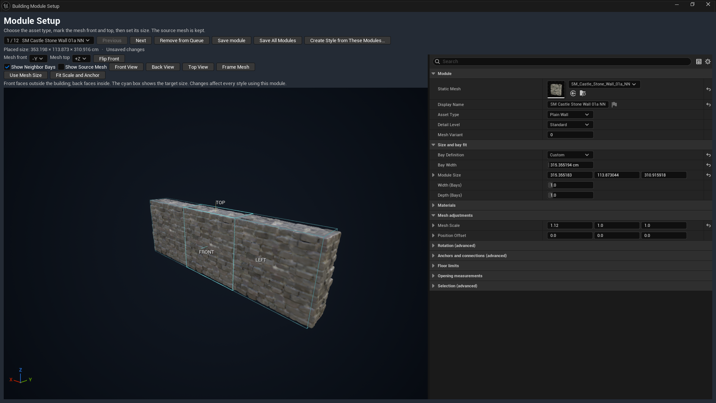Click Save module button
The width and height of the screenshot is (716, 403).
pos(232,41)
